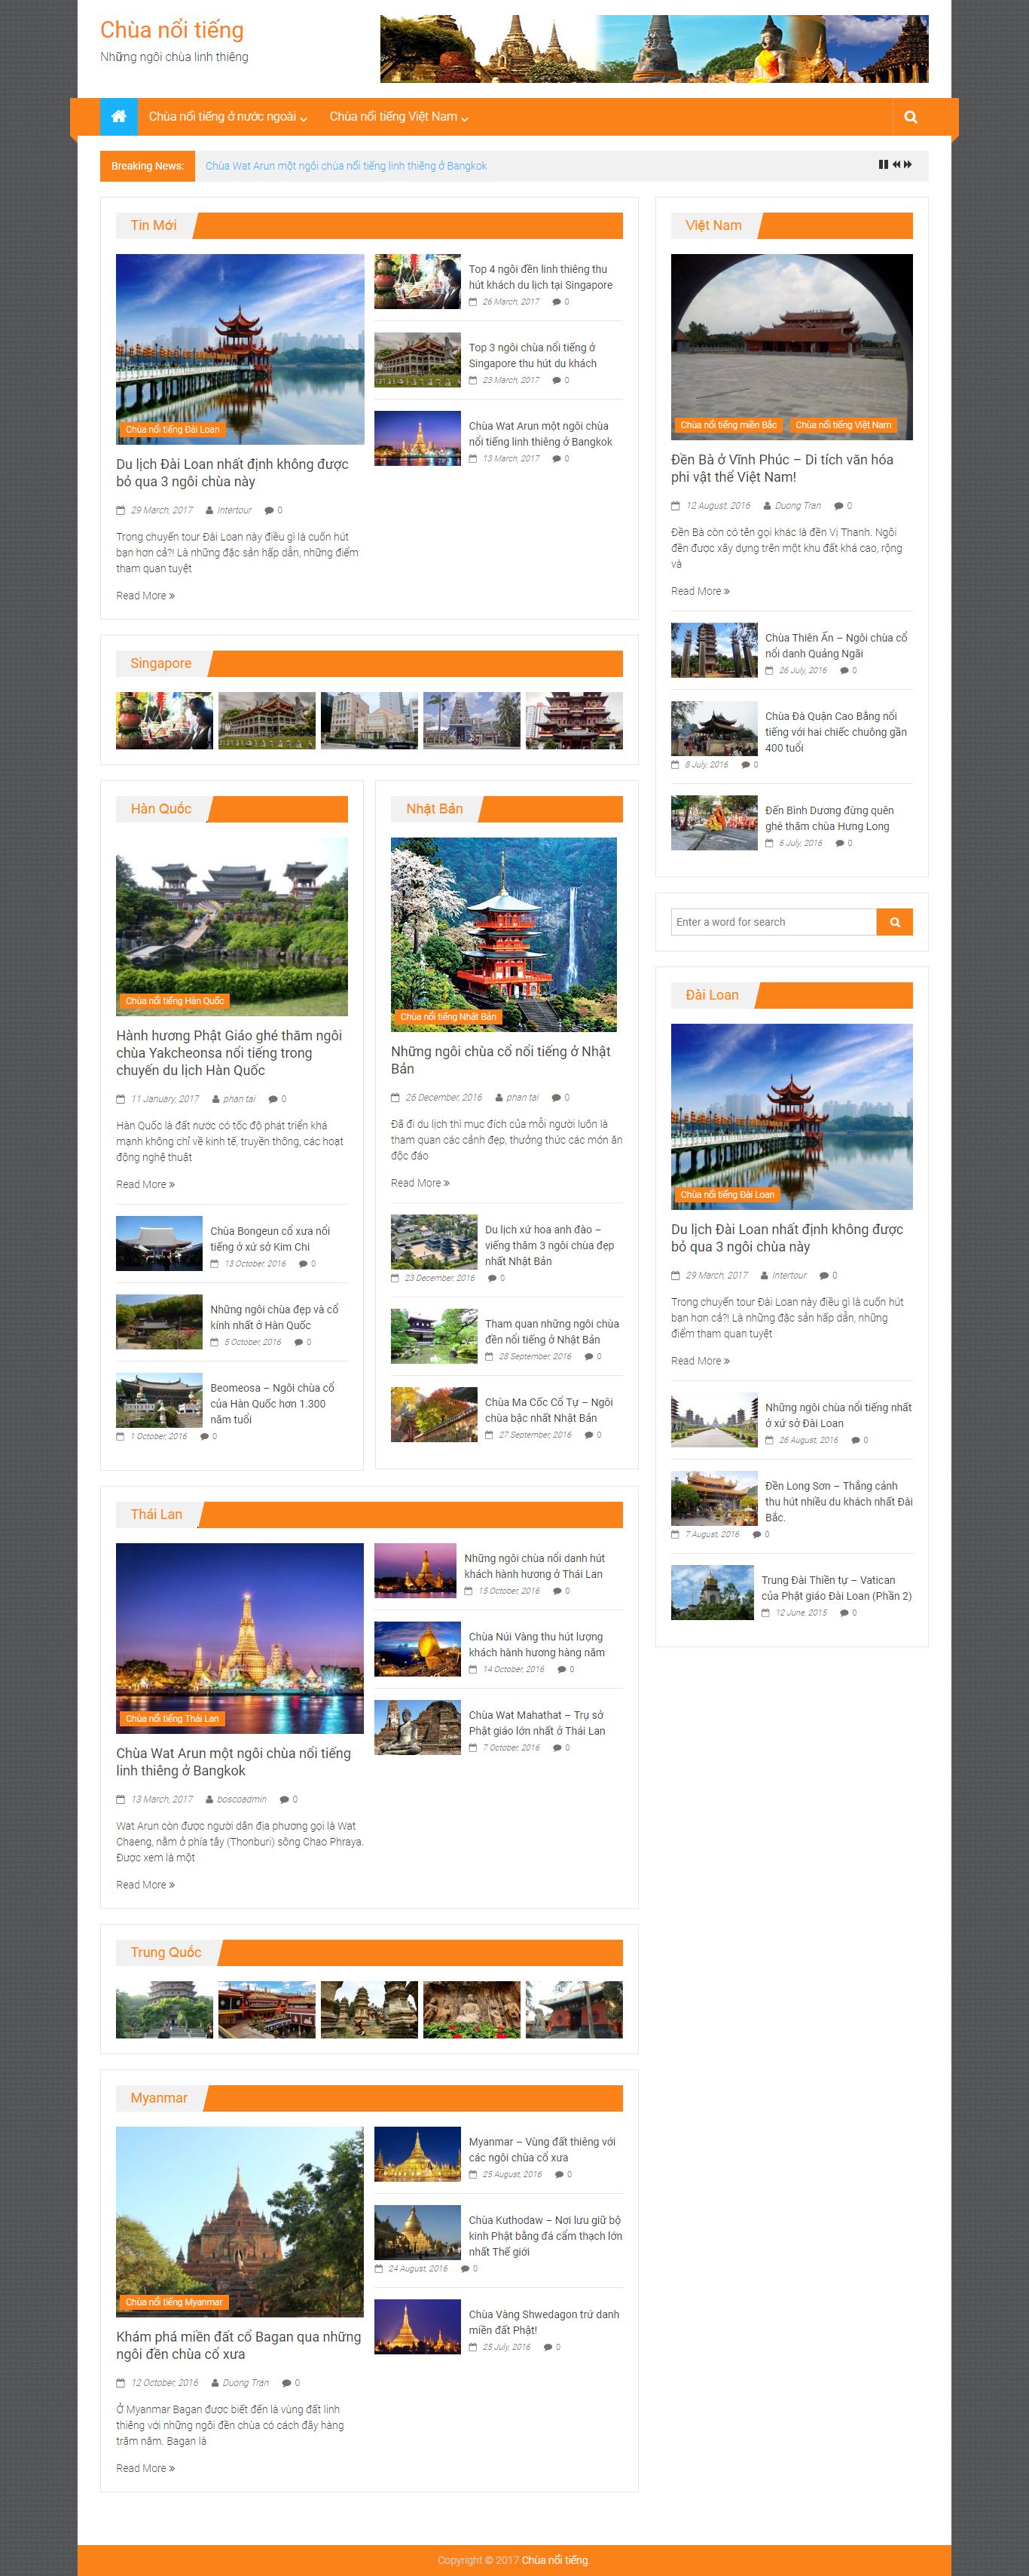1029x2576 pixels.
Task: Click 'Chùa nổi tiếng Myanmar' category tag
Action: [x=174, y=2302]
